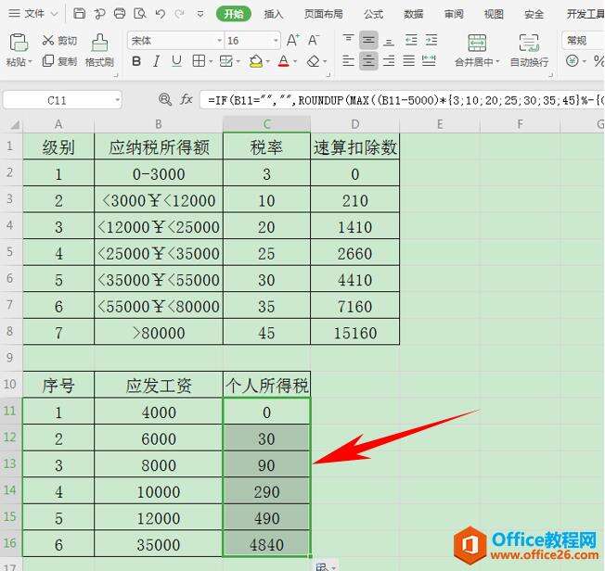This screenshot has width=605, height=571.
Task: Click the Merge and Center icon
Action: tap(477, 43)
